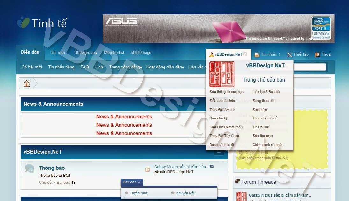
Task: Click the messages icon beside Tin nhắn
Action: click(257, 54)
